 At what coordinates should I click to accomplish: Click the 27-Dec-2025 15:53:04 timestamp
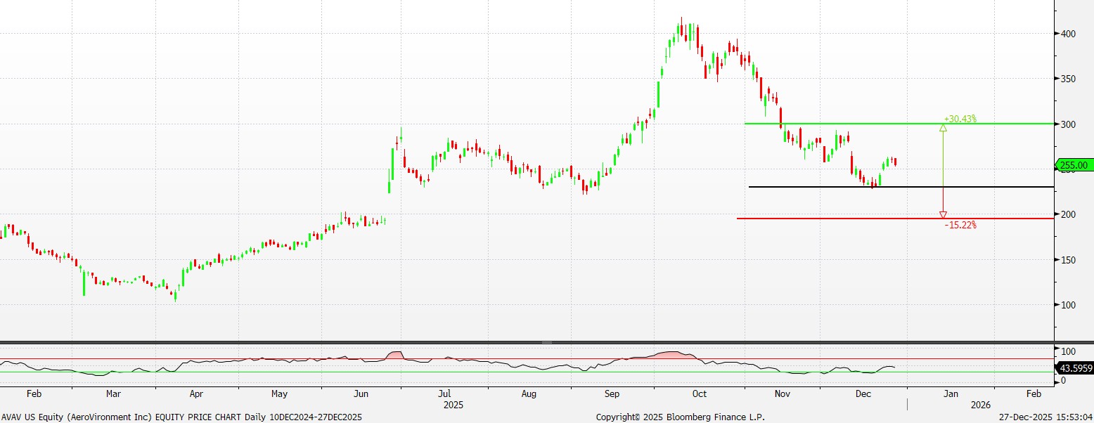(x=1046, y=417)
